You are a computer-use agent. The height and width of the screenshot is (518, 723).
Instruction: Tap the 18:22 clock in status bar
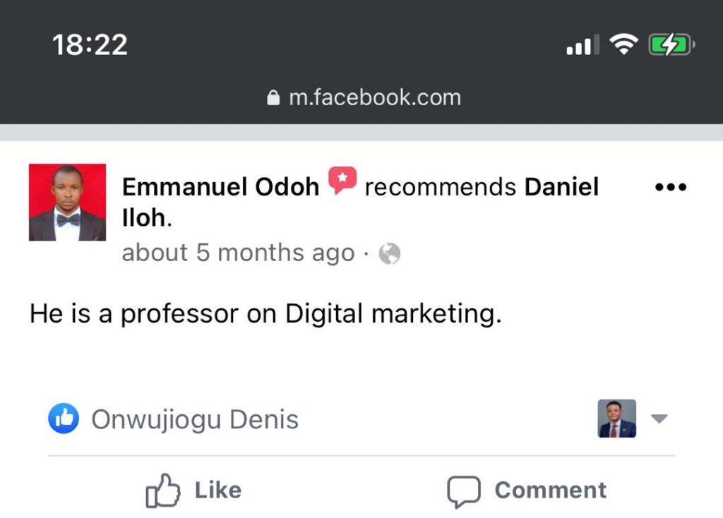(90, 46)
